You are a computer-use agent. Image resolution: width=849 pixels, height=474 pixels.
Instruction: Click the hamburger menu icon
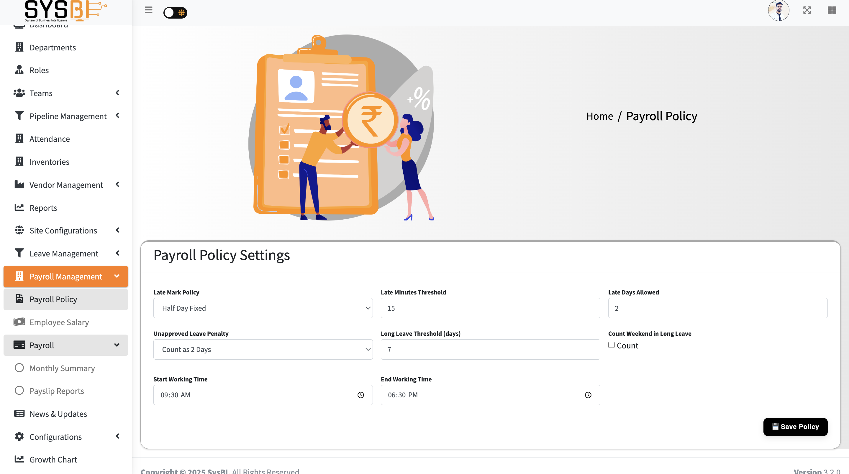[x=148, y=10]
